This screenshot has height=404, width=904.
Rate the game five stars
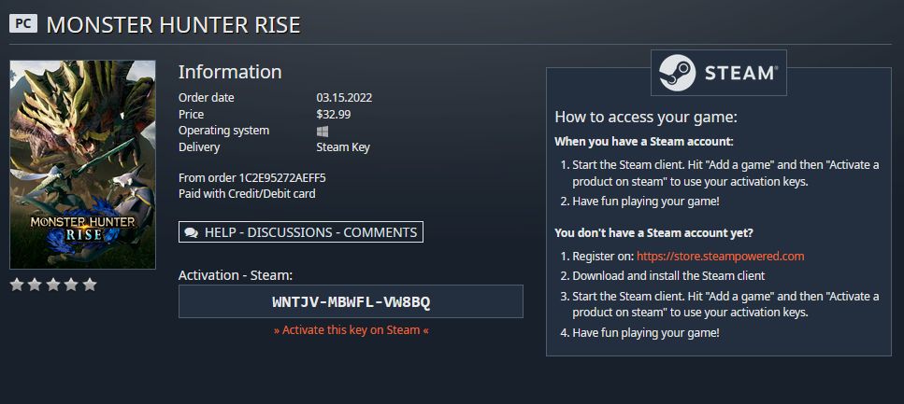(x=90, y=285)
